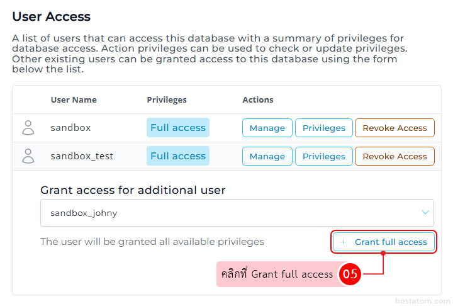The image size is (453, 306).
Task: Open the additional user dropdown arrow
Action: (x=425, y=213)
